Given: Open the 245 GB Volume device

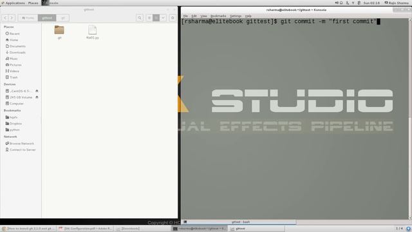Looking at the screenshot, I should point(19,97).
